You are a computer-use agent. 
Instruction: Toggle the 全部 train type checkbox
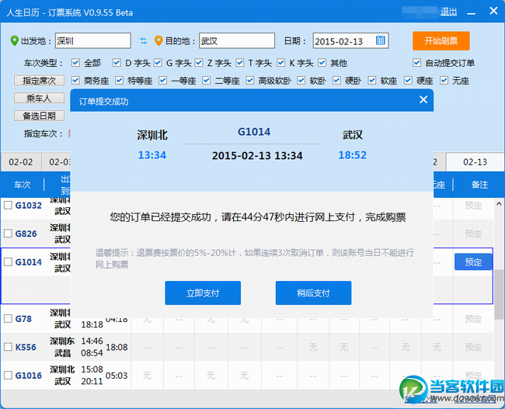(76, 63)
